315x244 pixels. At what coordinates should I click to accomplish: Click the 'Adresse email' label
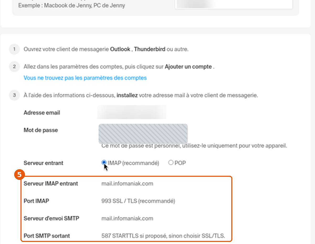[x=42, y=113]
